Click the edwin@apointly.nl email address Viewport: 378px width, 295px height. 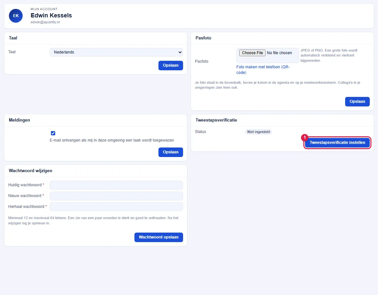[x=45, y=22]
